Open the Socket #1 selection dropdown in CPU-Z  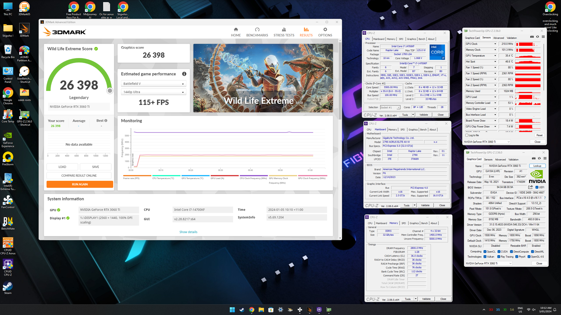390,107
